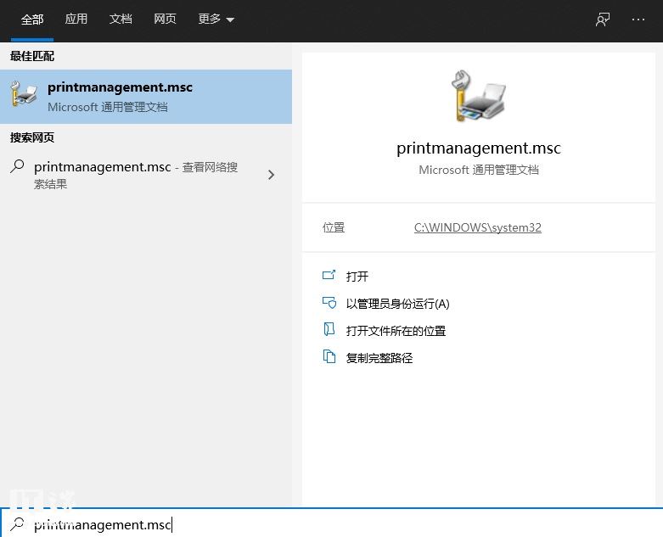This screenshot has width=663, height=537.
Task: Click the open-window icon next to 打开
Action: pyautogui.click(x=329, y=275)
